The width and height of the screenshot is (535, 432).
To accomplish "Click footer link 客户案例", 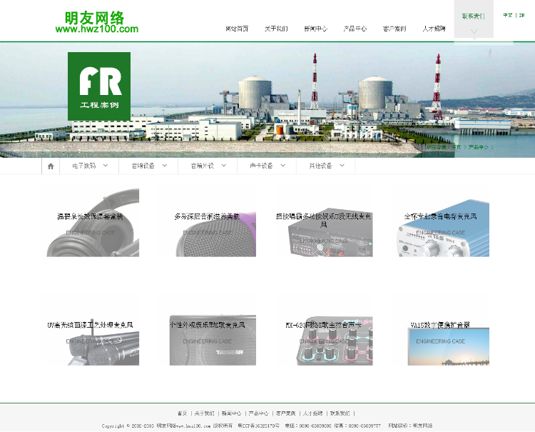I will tap(285, 413).
